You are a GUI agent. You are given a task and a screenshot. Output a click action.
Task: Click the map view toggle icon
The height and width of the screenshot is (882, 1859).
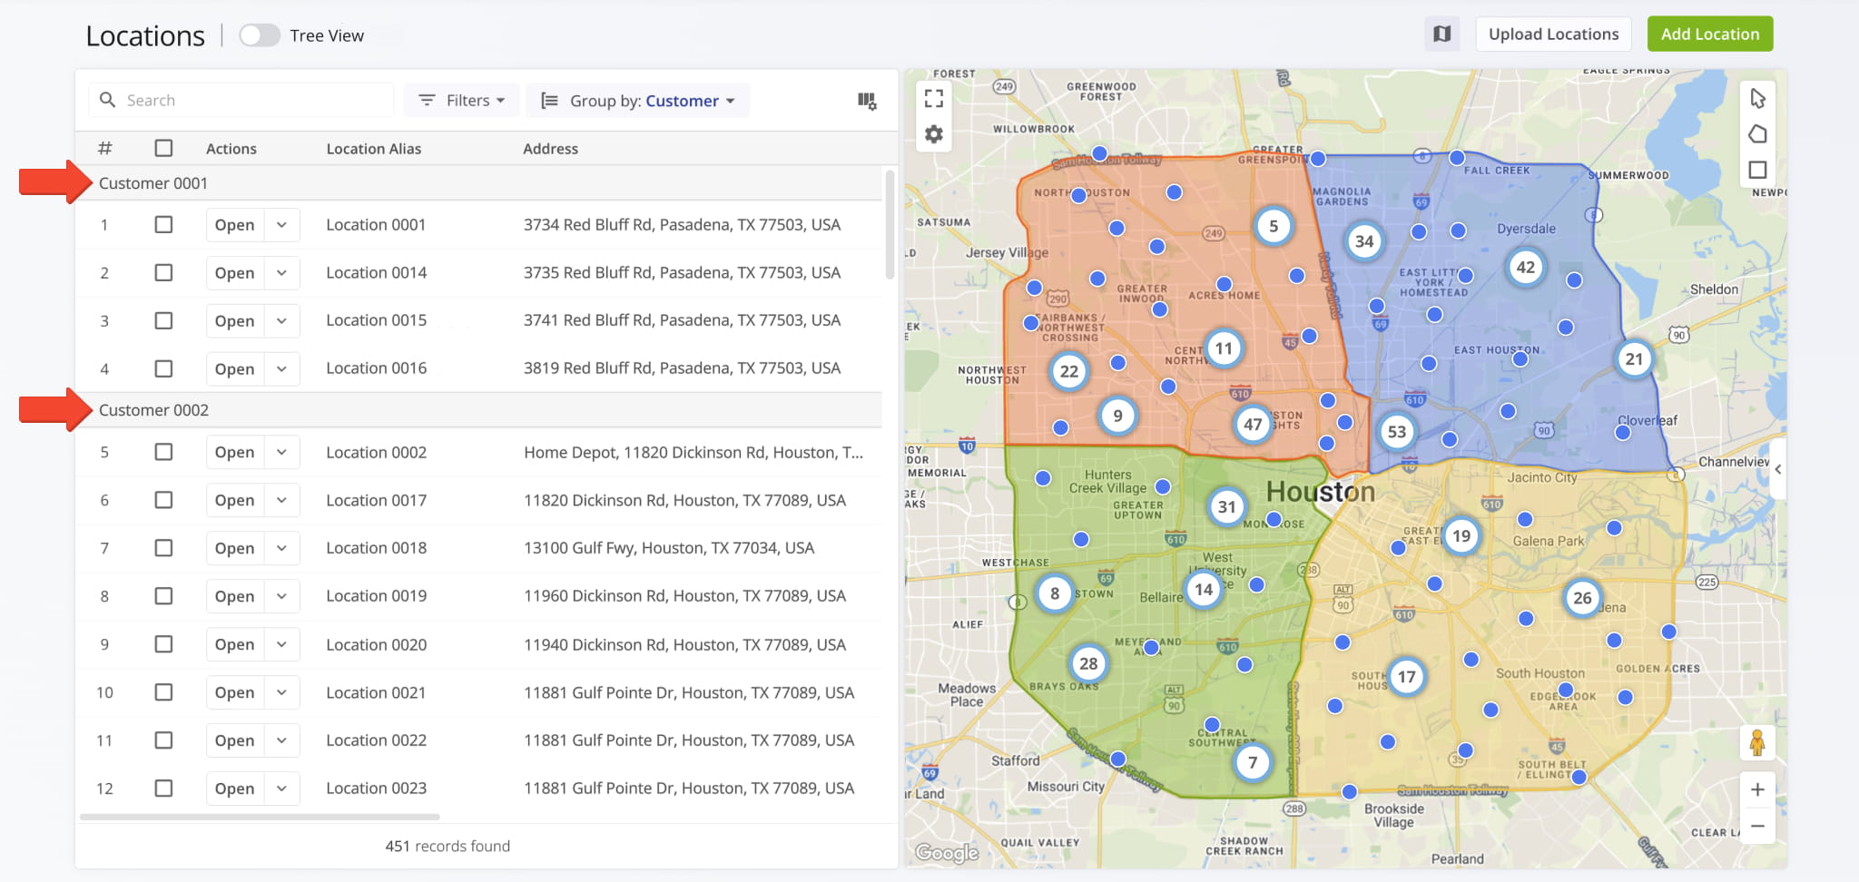pyautogui.click(x=1441, y=34)
